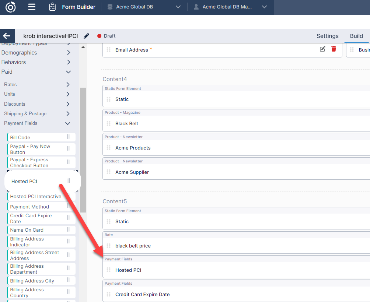Switch to the Build tab
This screenshot has height=302, width=370.
356,36
